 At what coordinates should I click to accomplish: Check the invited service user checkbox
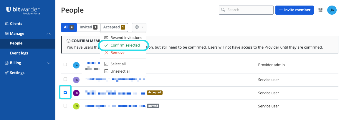pos(65,106)
